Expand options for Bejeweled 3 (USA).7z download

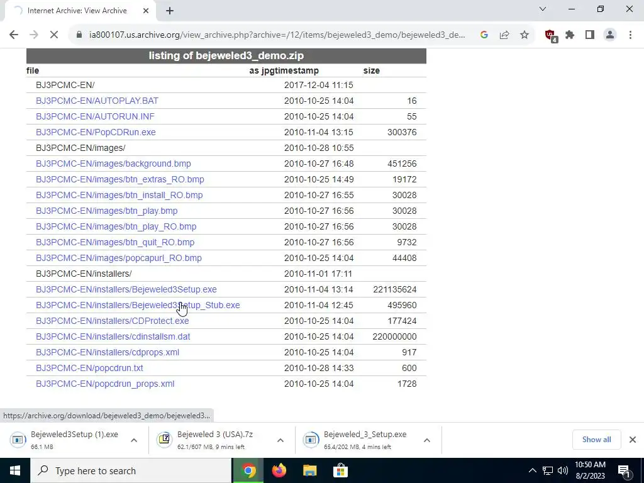click(x=280, y=440)
